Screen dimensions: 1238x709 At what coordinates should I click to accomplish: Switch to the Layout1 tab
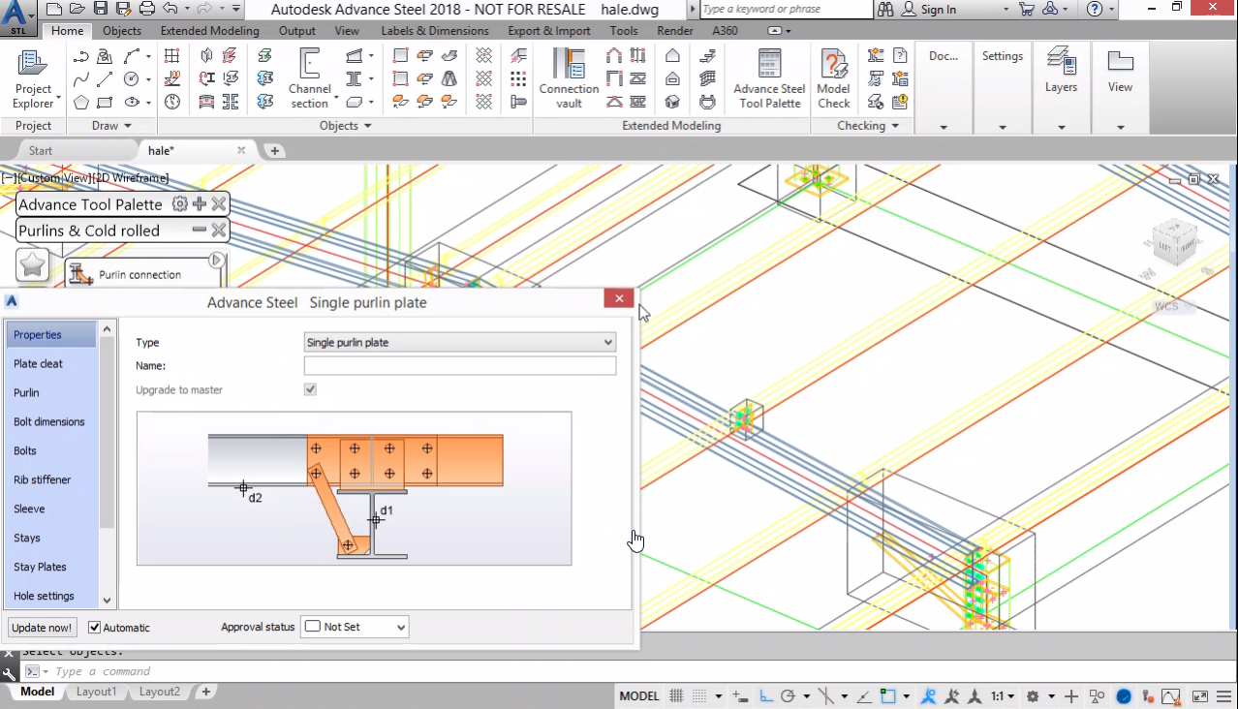97,692
